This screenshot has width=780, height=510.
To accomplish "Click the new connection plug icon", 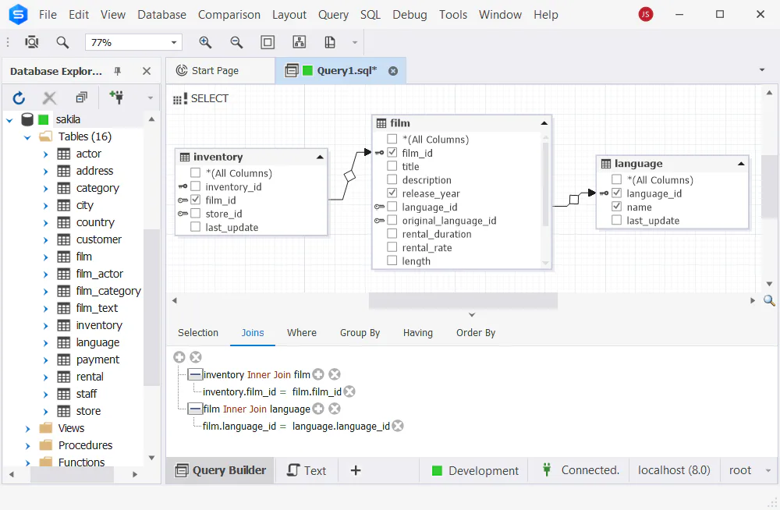I will click(x=116, y=97).
